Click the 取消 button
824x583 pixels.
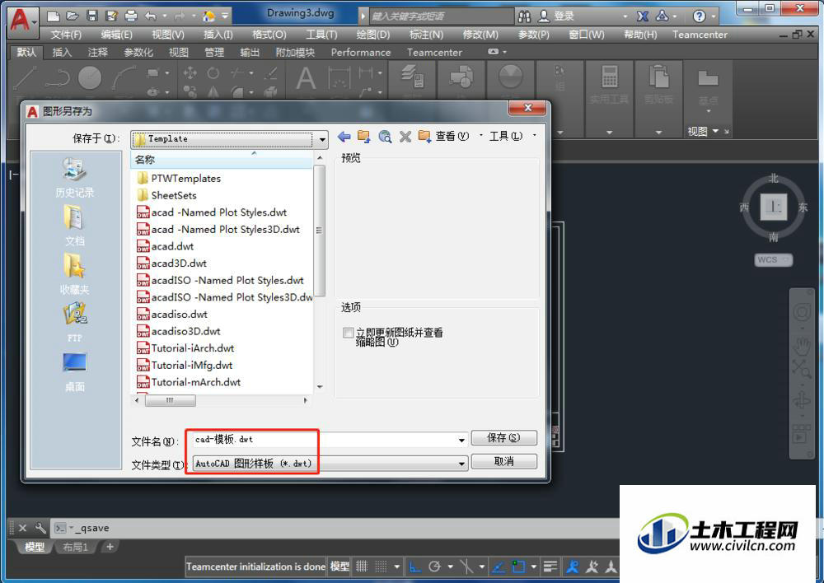tap(503, 461)
